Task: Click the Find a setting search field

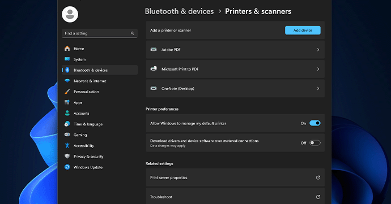Action: click(100, 33)
